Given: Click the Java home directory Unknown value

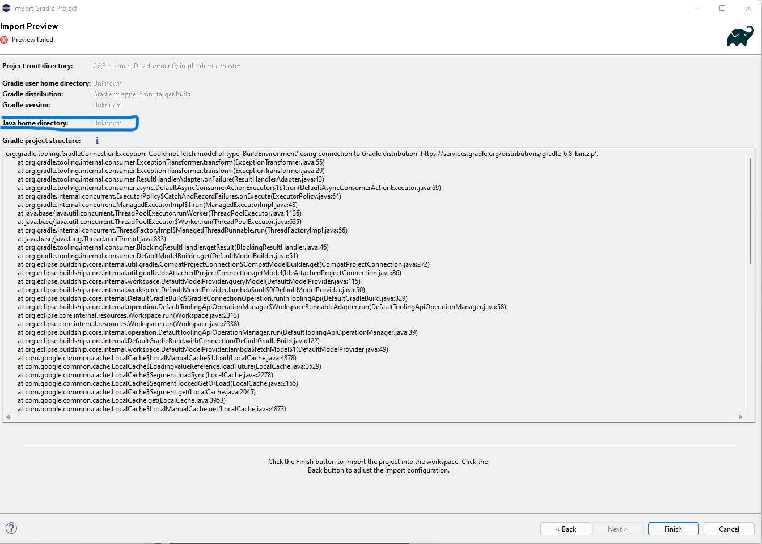Looking at the screenshot, I should point(107,123).
